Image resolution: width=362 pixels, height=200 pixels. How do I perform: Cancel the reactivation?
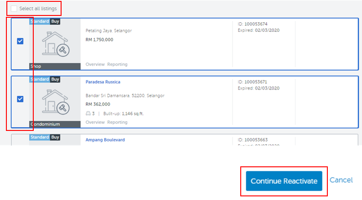[341, 180]
